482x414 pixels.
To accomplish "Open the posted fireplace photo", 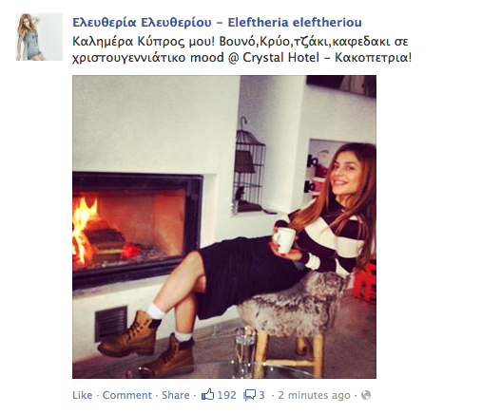I will [x=224, y=227].
